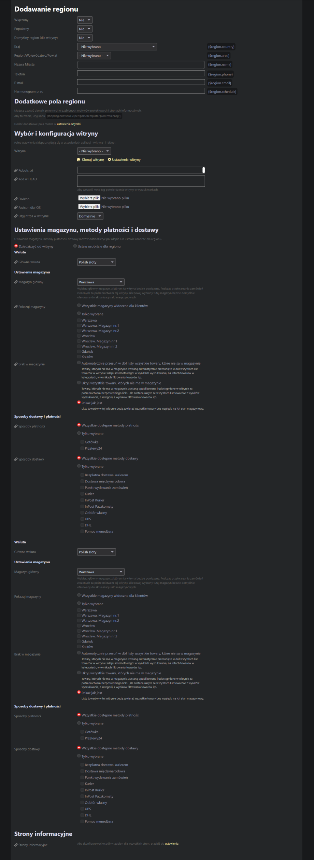Click the gear icon beside Ustawienia witryny

point(110,160)
